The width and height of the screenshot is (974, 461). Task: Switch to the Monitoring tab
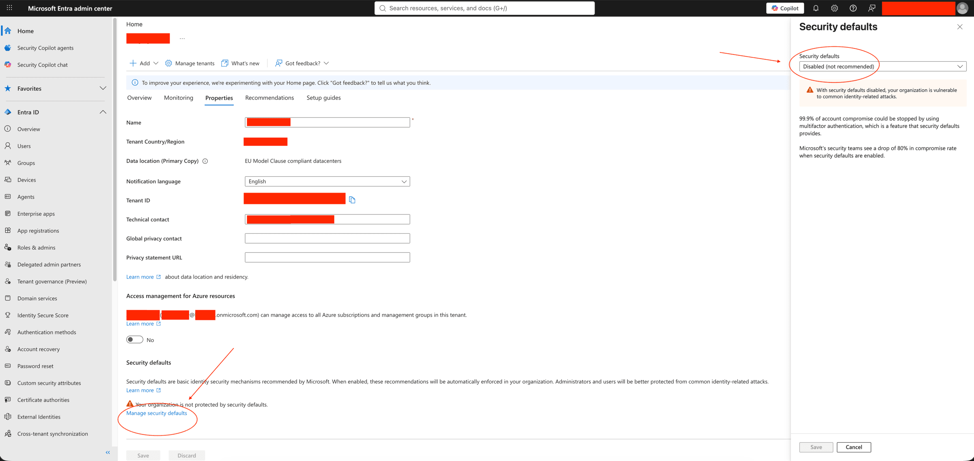(x=179, y=98)
